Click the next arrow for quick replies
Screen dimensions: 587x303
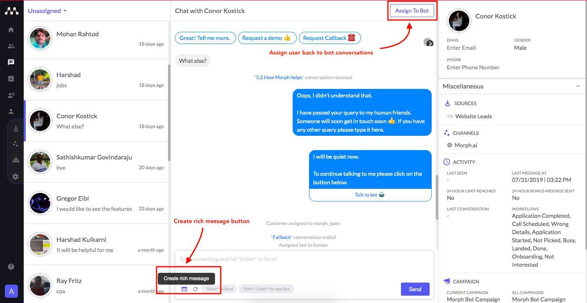coord(429,43)
